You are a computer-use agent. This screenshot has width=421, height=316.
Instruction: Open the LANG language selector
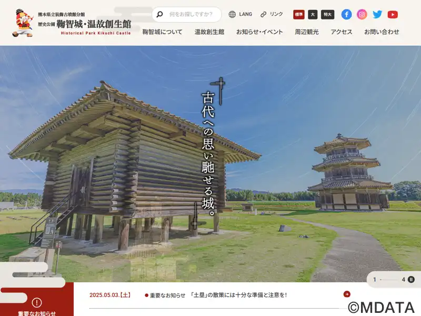(x=245, y=14)
